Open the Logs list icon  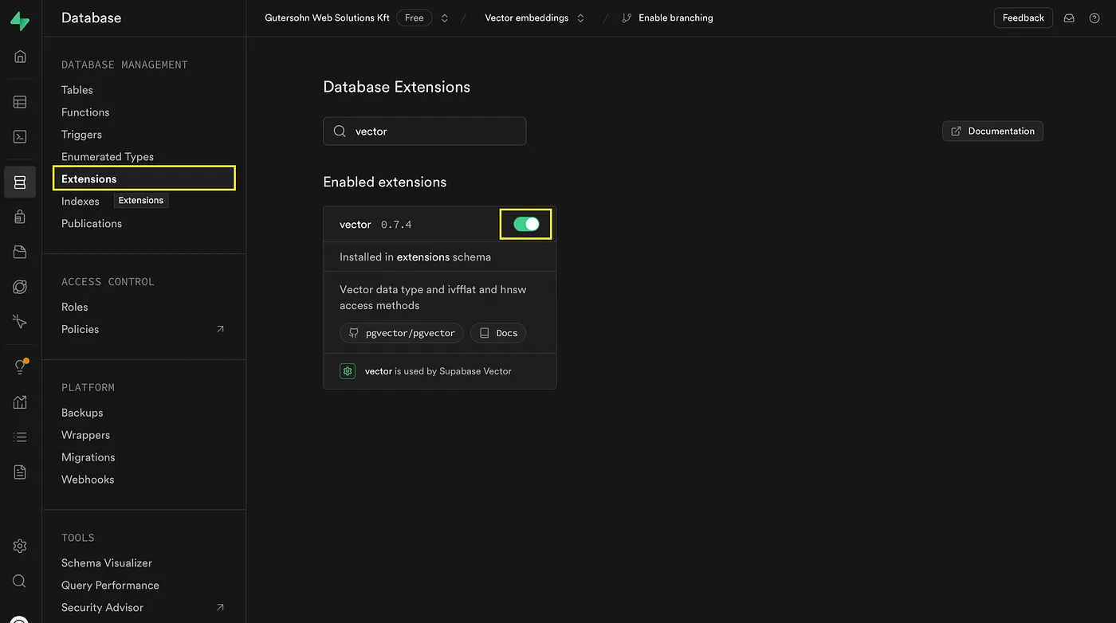pos(20,437)
